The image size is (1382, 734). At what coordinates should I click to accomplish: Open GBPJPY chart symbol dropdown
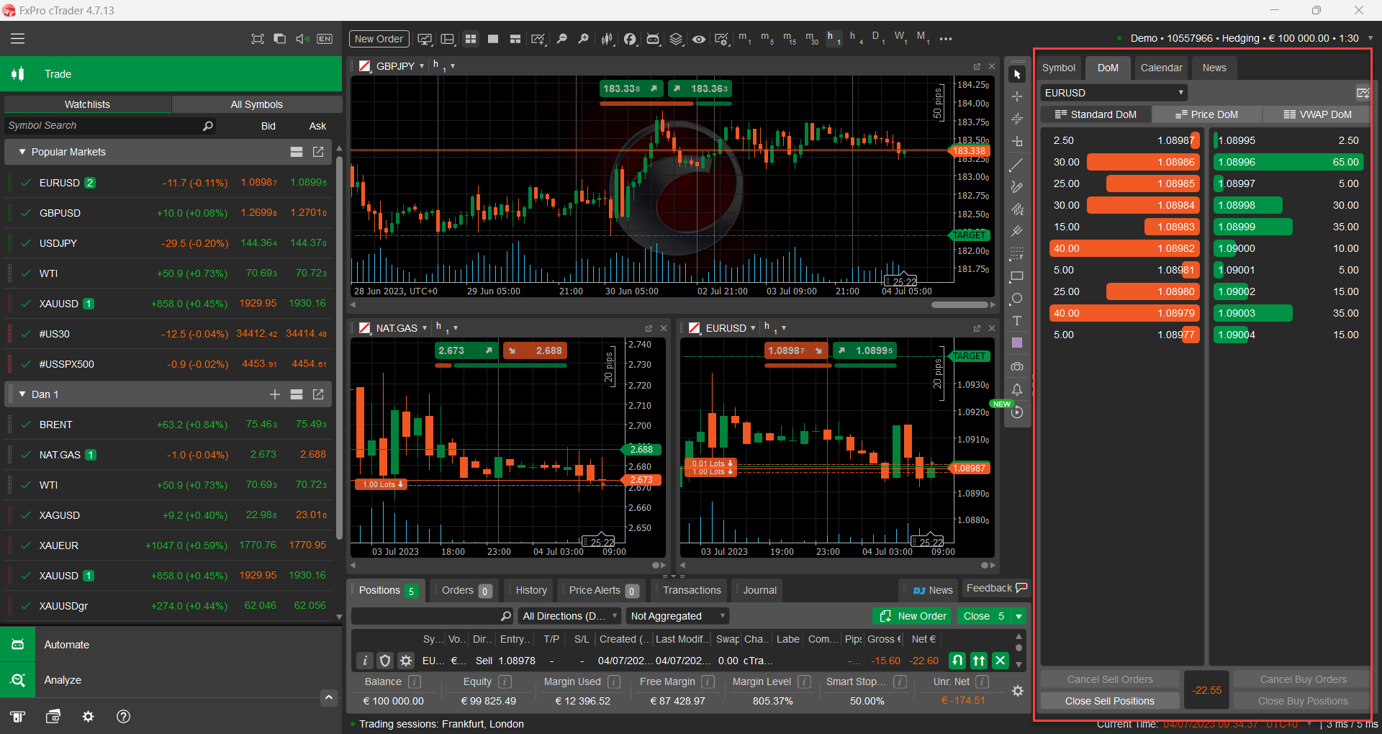click(422, 66)
